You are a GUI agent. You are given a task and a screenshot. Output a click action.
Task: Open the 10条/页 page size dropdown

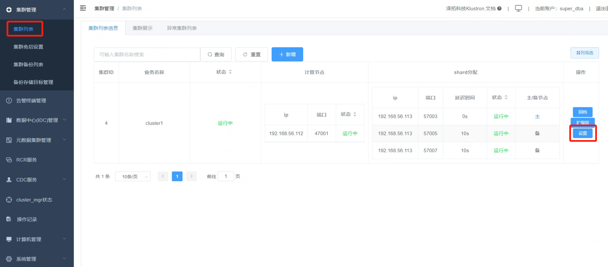click(x=133, y=176)
